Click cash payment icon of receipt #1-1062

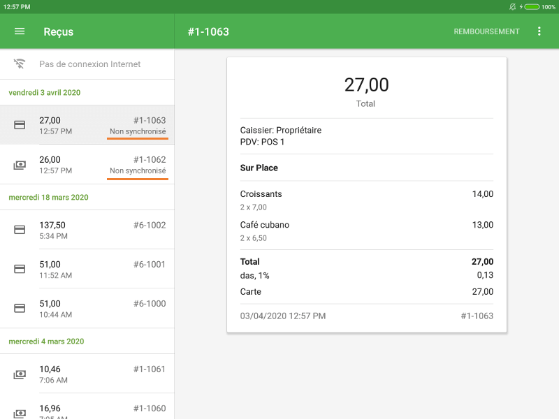[x=20, y=165]
